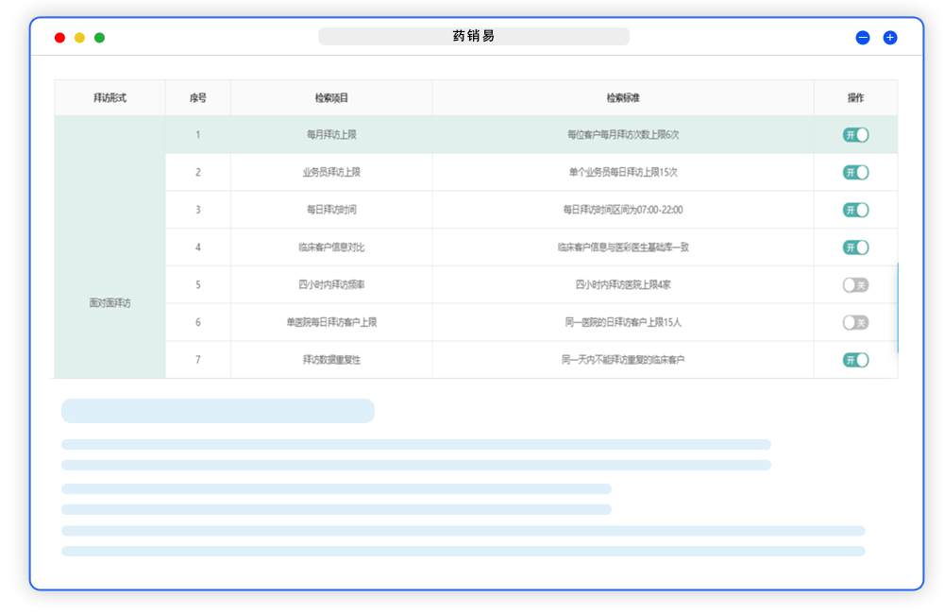Disable 临床客户信息对比 check toggle

click(x=855, y=247)
